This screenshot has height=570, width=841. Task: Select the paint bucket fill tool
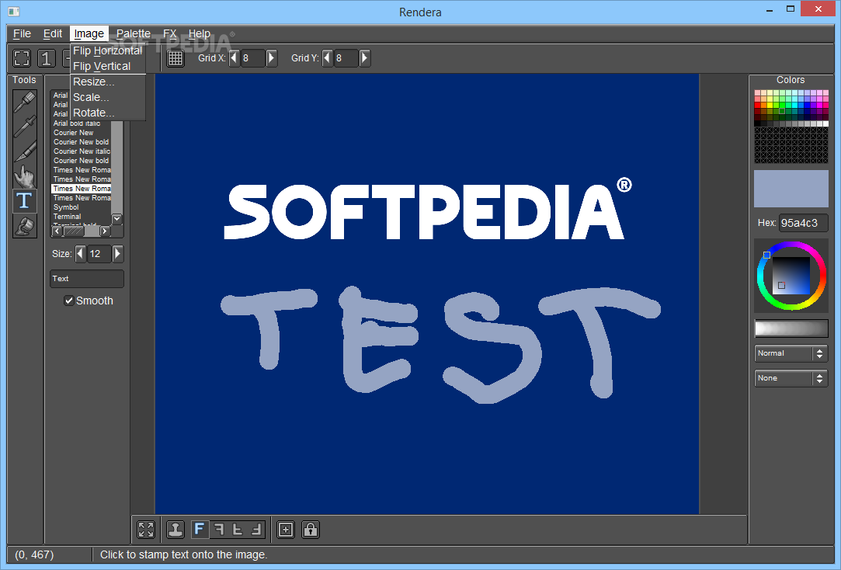pyautogui.click(x=25, y=226)
